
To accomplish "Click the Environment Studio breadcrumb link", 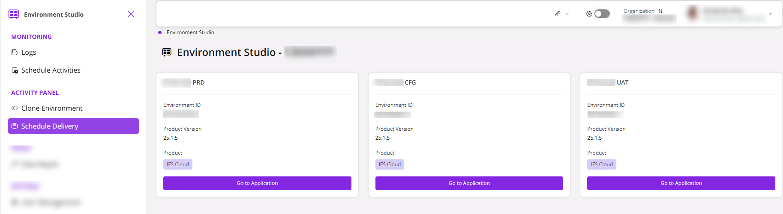I will 190,32.
